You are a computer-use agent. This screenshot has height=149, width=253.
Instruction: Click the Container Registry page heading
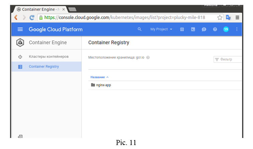click(108, 42)
